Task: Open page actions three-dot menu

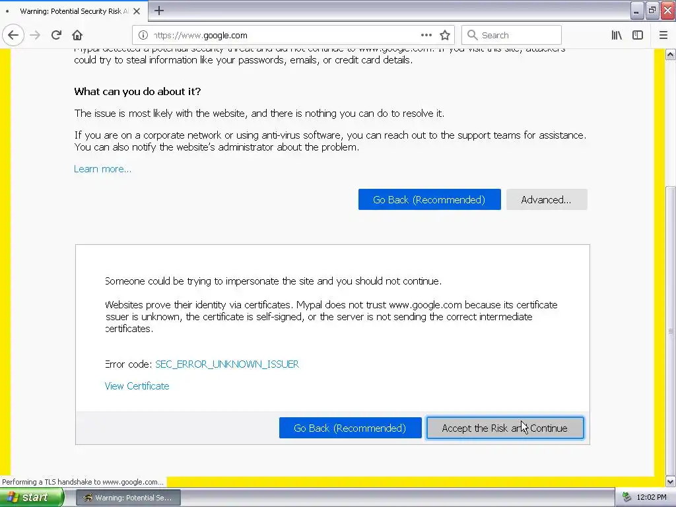Action: tap(426, 36)
